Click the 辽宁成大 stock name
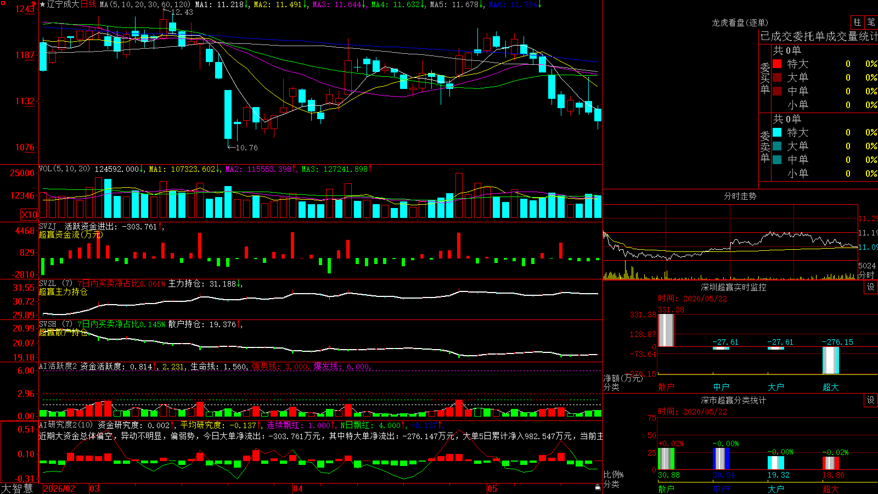The height and width of the screenshot is (494, 878). point(63,4)
